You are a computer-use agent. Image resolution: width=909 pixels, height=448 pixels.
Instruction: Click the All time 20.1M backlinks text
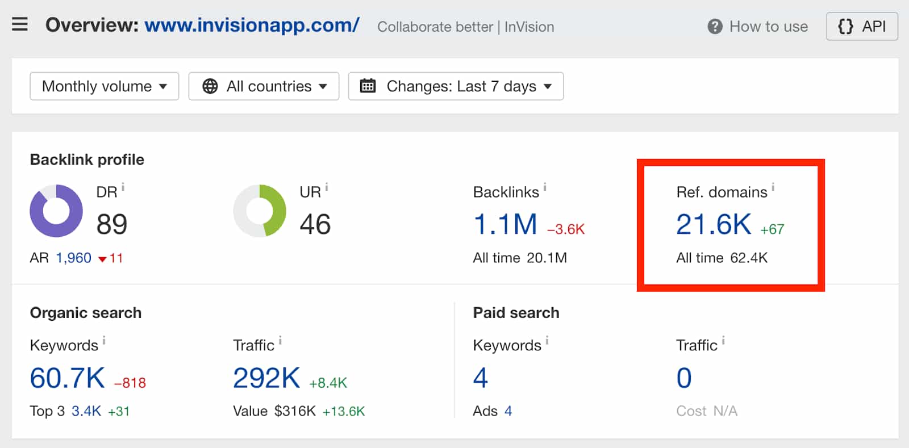(520, 258)
